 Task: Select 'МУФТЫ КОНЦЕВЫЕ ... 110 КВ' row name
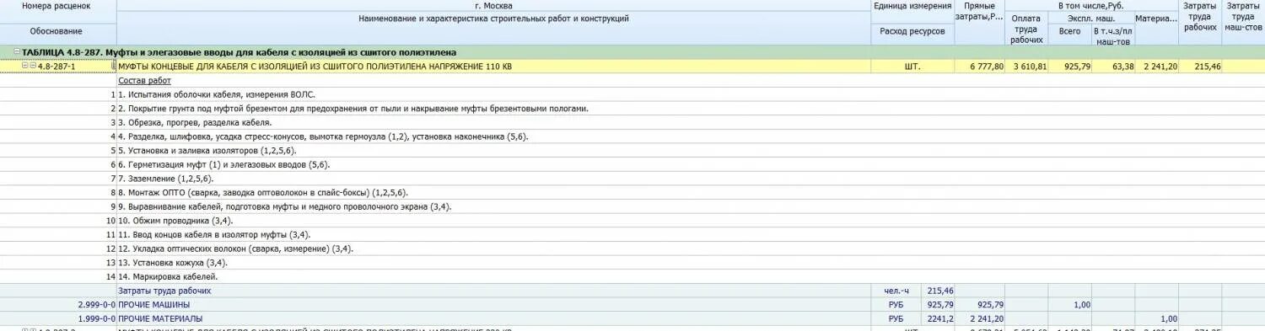(315, 66)
